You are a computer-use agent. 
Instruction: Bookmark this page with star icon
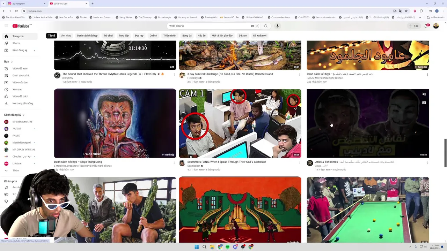pyautogui.click(x=406, y=11)
